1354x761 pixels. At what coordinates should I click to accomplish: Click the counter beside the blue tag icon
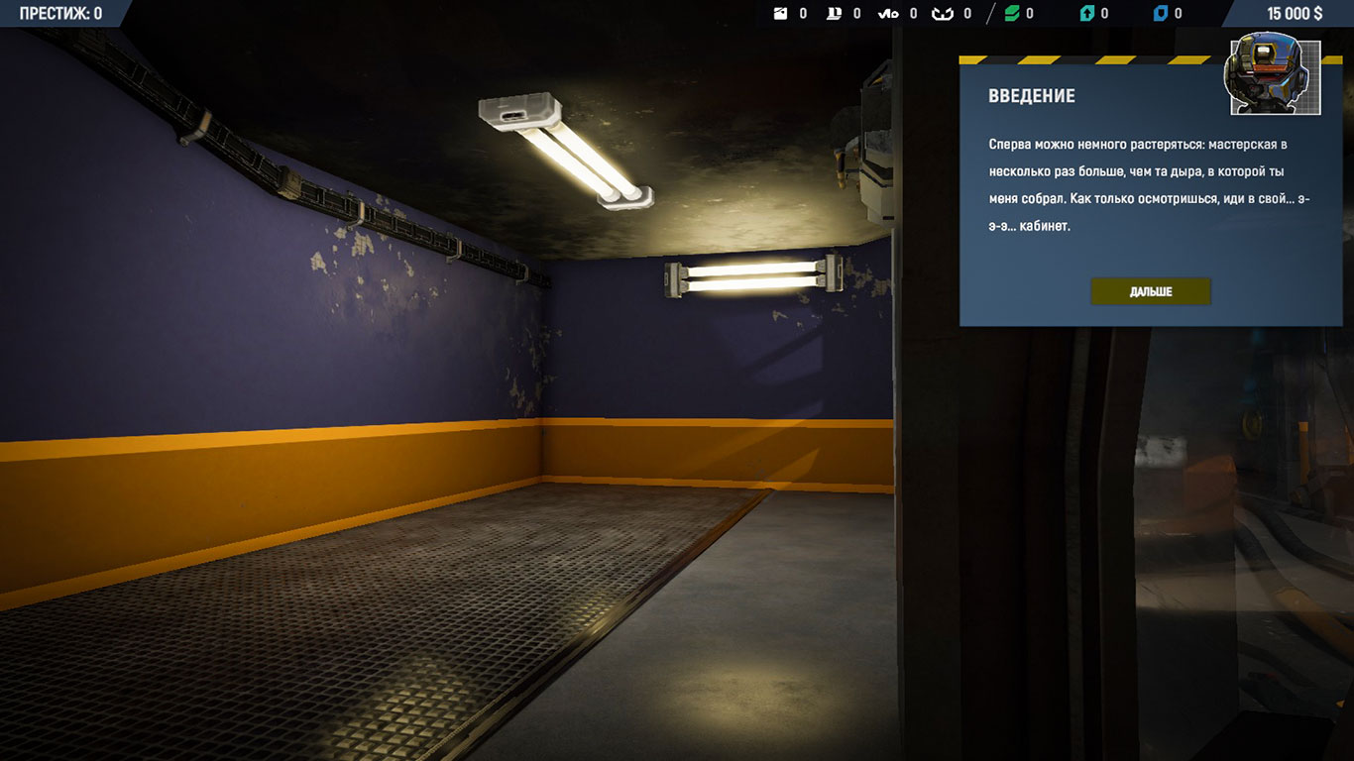coord(1178,14)
